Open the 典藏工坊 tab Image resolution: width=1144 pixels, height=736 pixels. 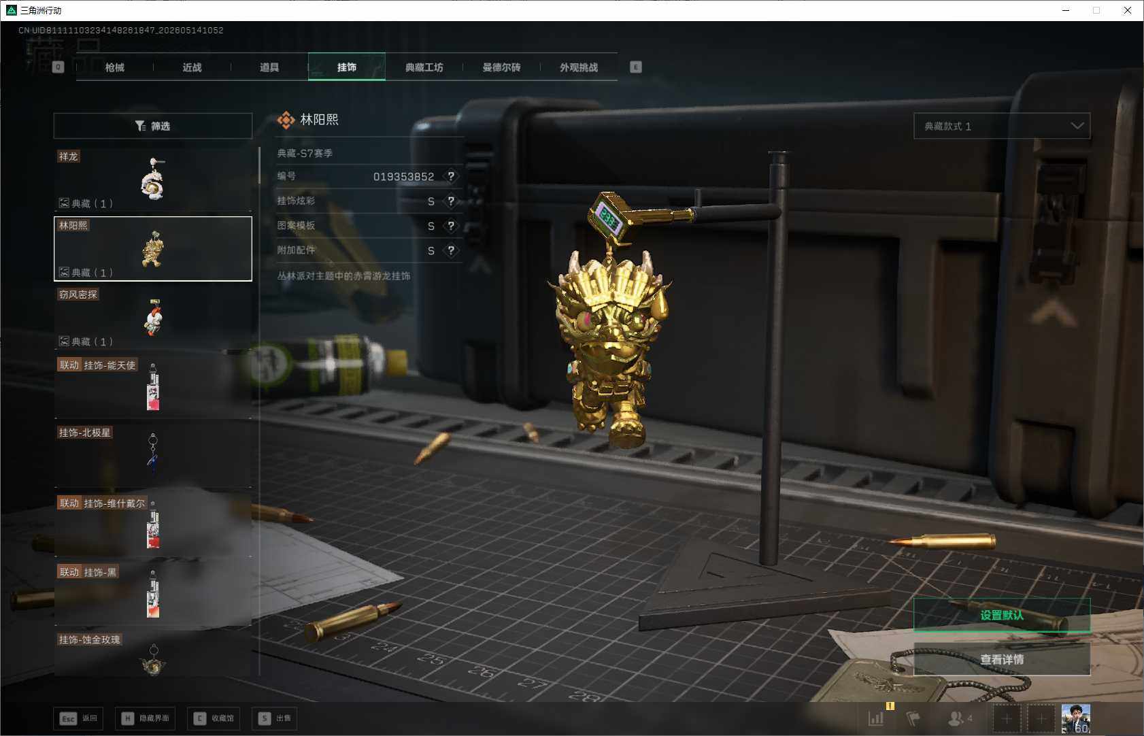pos(424,67)
